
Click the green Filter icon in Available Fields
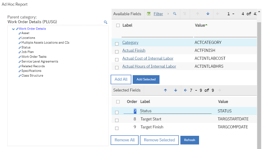(x=149, y=14)
